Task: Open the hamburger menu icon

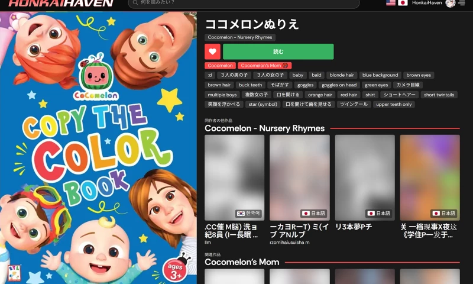Action: (462, 3)
